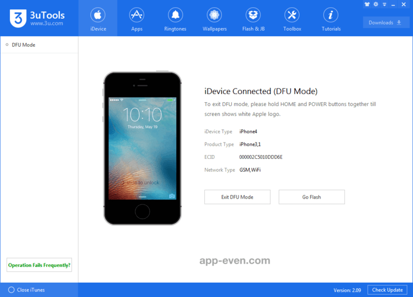Open settings gear in title bar

point(376,4)
